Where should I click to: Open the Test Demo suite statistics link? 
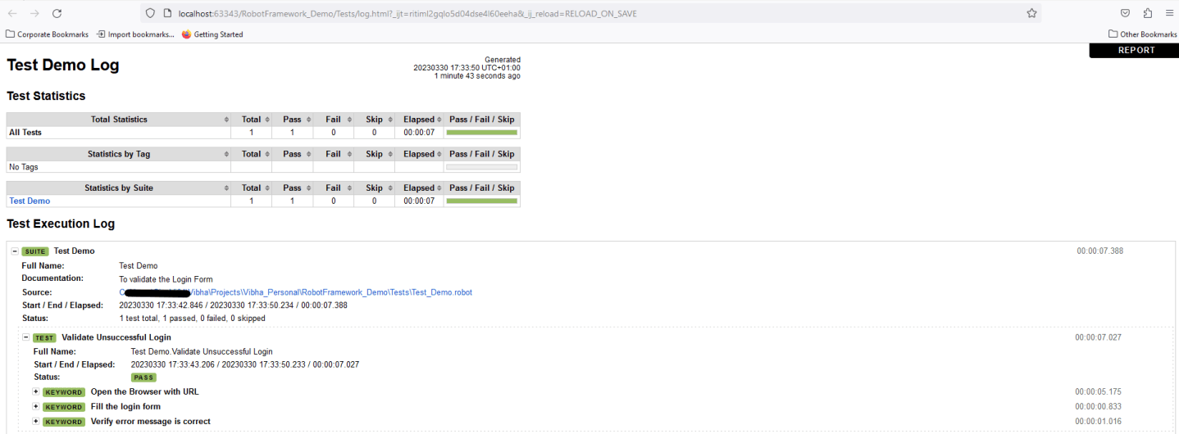[x=30, y=201]
